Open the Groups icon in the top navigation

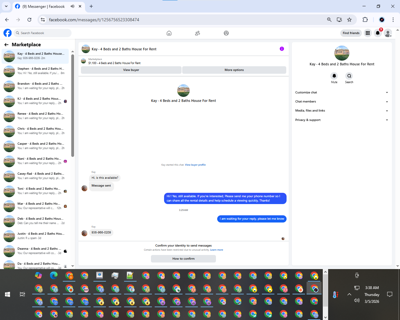[226, 33]
